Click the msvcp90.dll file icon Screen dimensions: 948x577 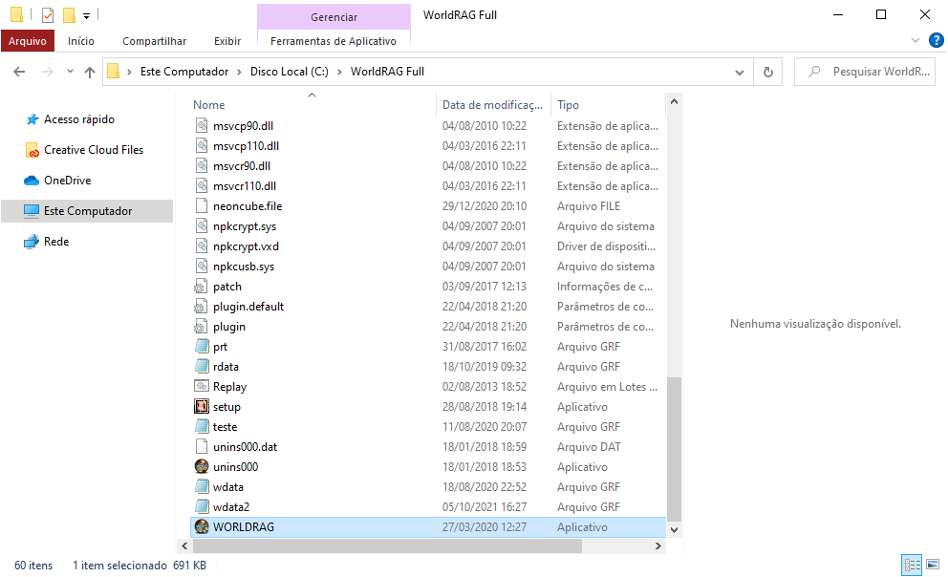202,126
